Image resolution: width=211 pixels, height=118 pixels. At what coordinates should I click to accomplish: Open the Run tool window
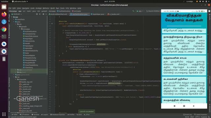[87, 114]
